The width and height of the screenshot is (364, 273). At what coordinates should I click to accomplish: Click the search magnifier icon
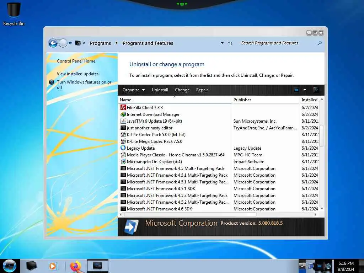pyautogui.click(x=320, y=43)
